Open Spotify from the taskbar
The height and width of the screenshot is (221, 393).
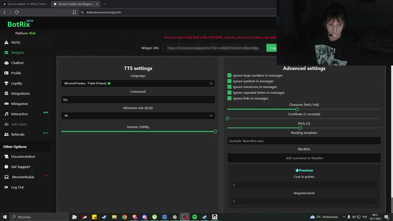point(195,217)
